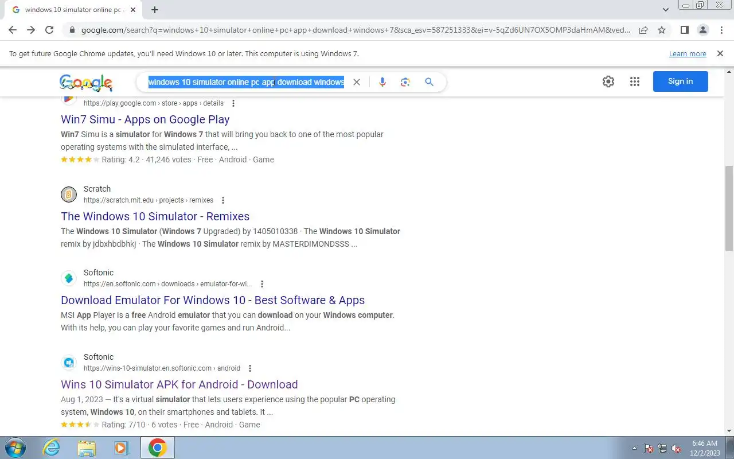Open new tab with plus button
The image size is (734, 459).
point(155,10)
